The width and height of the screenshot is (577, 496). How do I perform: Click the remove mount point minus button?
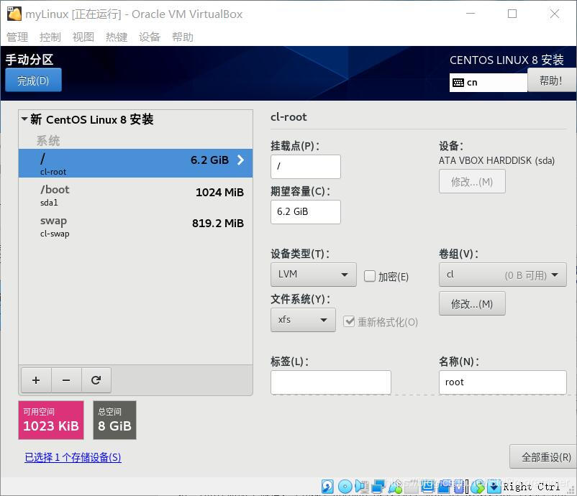(x=66, y=380)
